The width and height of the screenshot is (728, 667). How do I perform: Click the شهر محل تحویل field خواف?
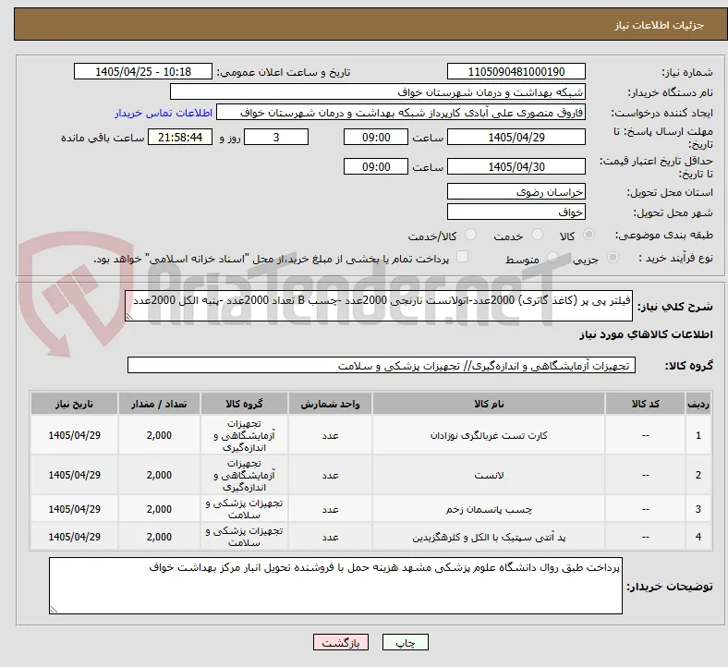coord(516,212)
